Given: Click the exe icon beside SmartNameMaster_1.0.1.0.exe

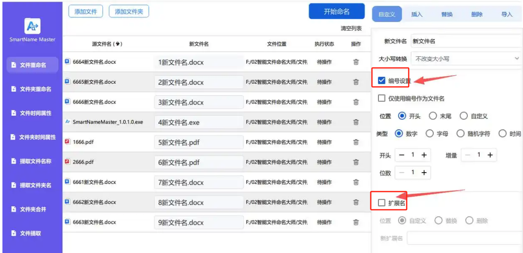Looking at the screenshot, I should tap(67, 122).
